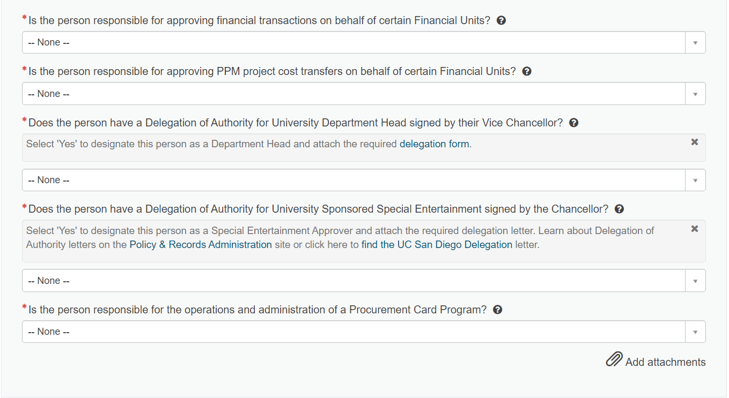This screenshot has width=729, height=398.
Task: Open help for PPM project cost transfers question
Action: click(x=527, y=71)
